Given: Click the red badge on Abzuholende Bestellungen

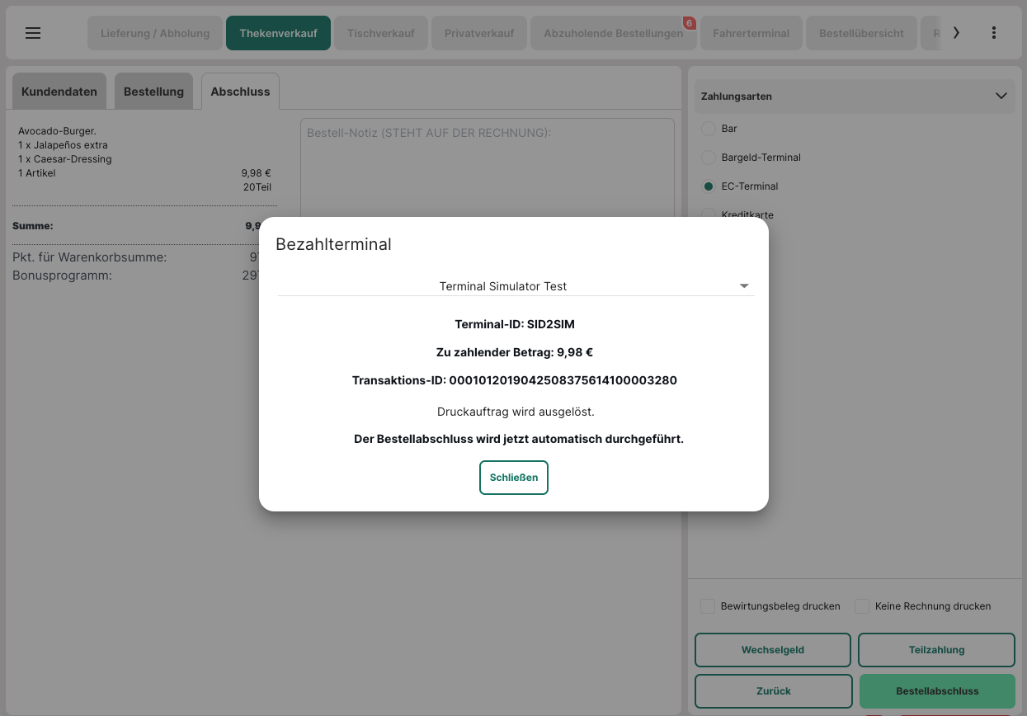Looking at the screenshot, I should pyautogui.click(x=689, y=23).
